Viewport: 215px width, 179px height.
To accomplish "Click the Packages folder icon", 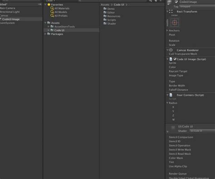I will (x=49, y=34).
